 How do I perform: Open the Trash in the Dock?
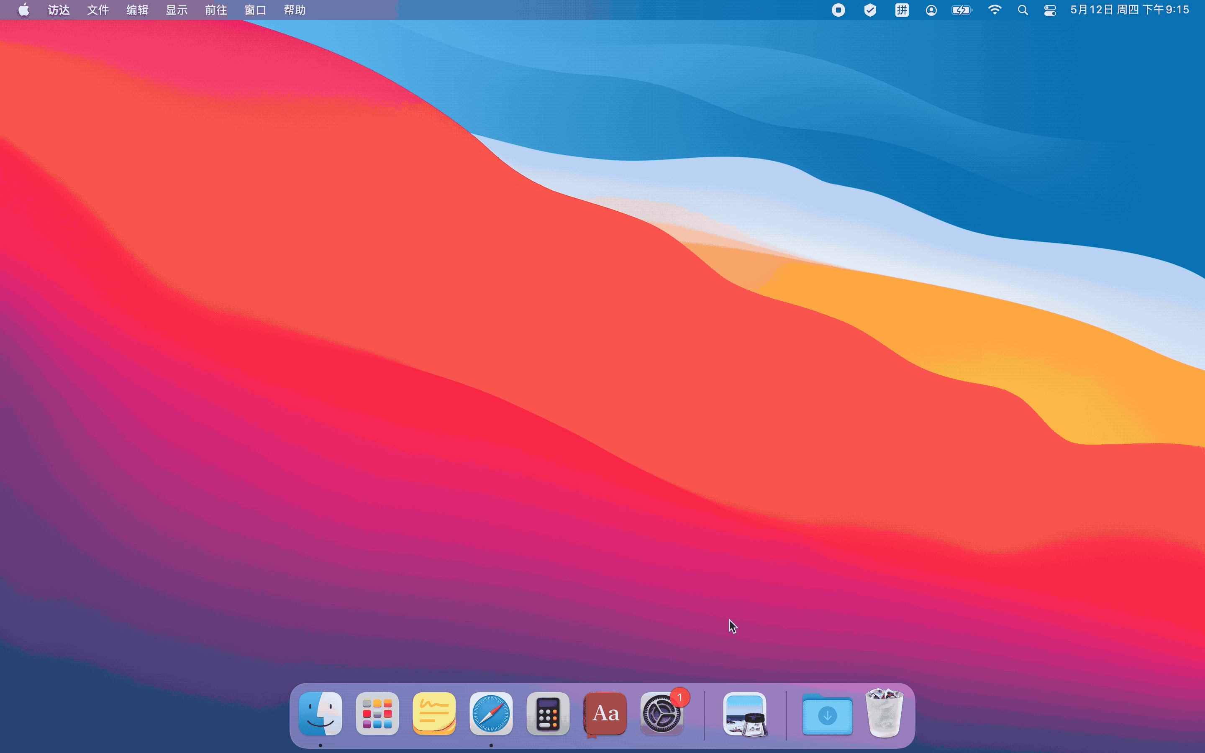(x=885, y=714)
